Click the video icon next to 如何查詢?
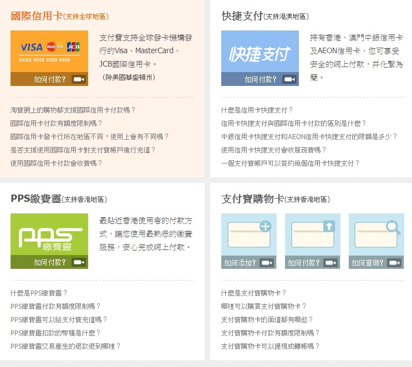Image resolution: width=412 pixels, height=367 pixels. point(394,263)
